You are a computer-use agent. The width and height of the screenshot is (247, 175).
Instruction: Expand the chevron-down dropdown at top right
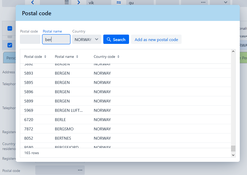(225, 2)
